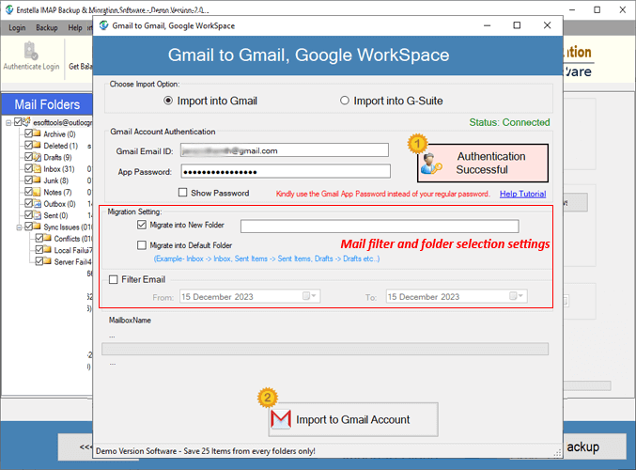636x470 pixels.
Task: Open the Backup menu
Action: coord(47,27)
